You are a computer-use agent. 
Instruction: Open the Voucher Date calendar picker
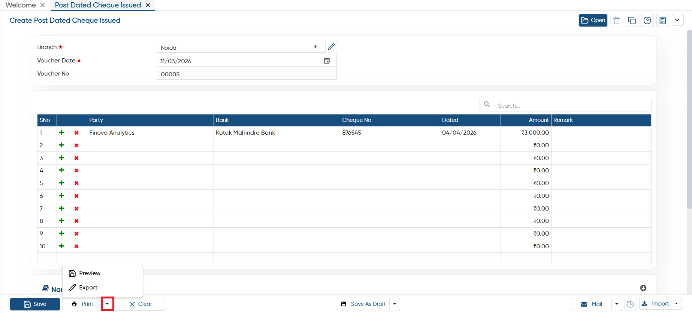(327, 61)
